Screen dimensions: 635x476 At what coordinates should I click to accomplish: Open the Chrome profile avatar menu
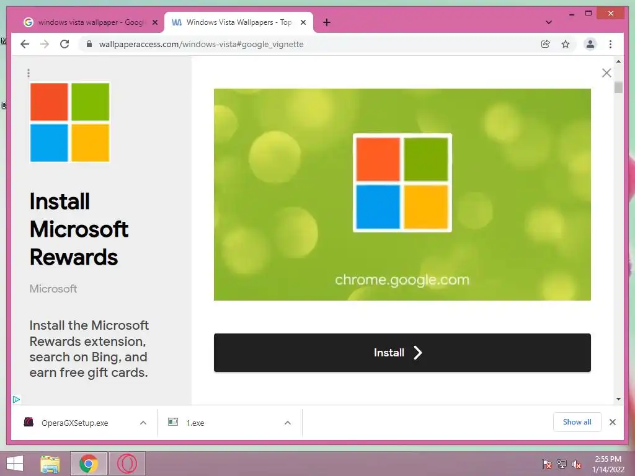pyautogui.click(x=590, y=44)
